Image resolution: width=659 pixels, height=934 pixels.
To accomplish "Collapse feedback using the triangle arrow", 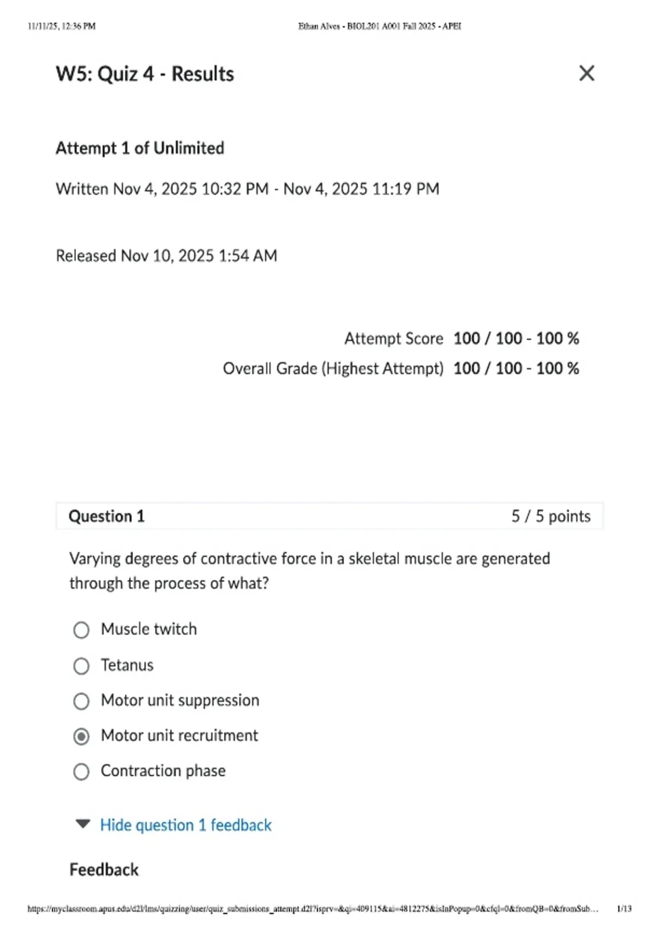I will [83, 824].
